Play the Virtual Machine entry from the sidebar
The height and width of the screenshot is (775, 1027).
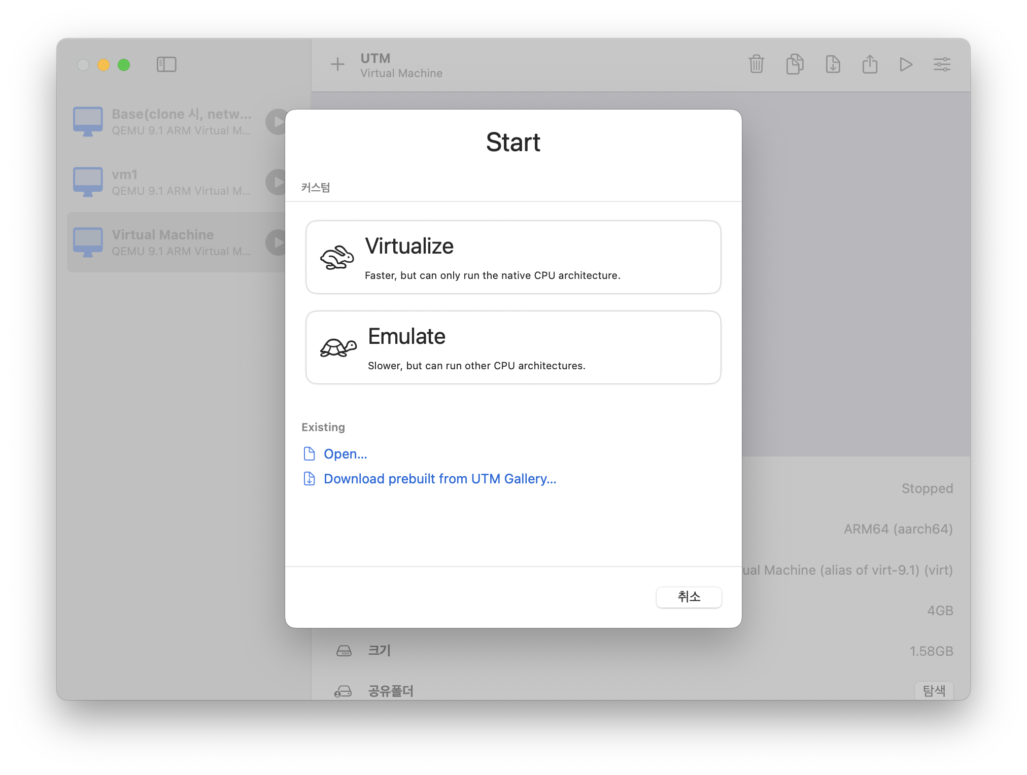(x=277, y=242)
